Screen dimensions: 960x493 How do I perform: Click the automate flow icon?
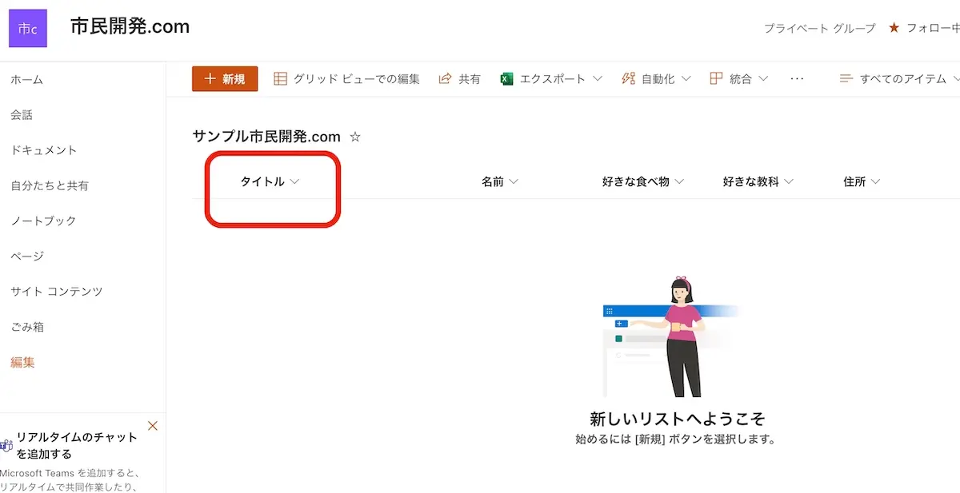[628, 79]
